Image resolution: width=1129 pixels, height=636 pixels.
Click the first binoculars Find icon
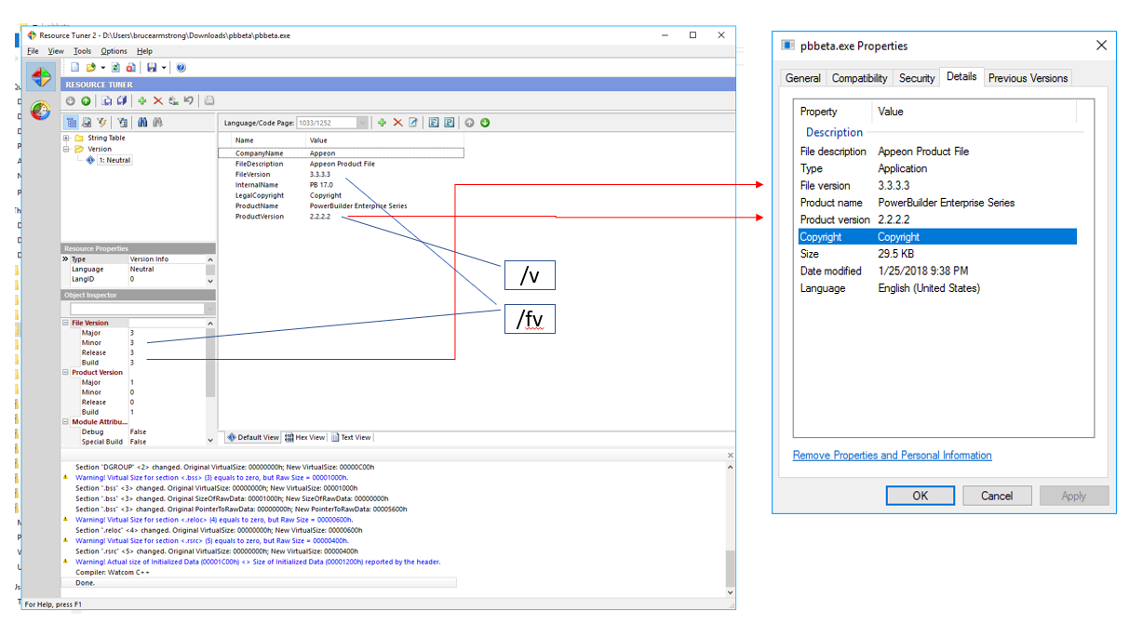[x=142, y=123]
